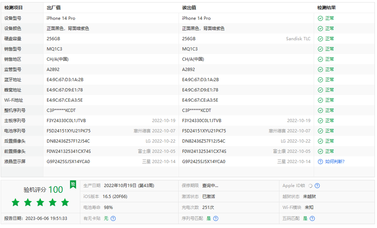Click the 出厂值 color 正面黑色，背面暗紫色
This screenshot has height=228, width=377.
pos(68,28)
